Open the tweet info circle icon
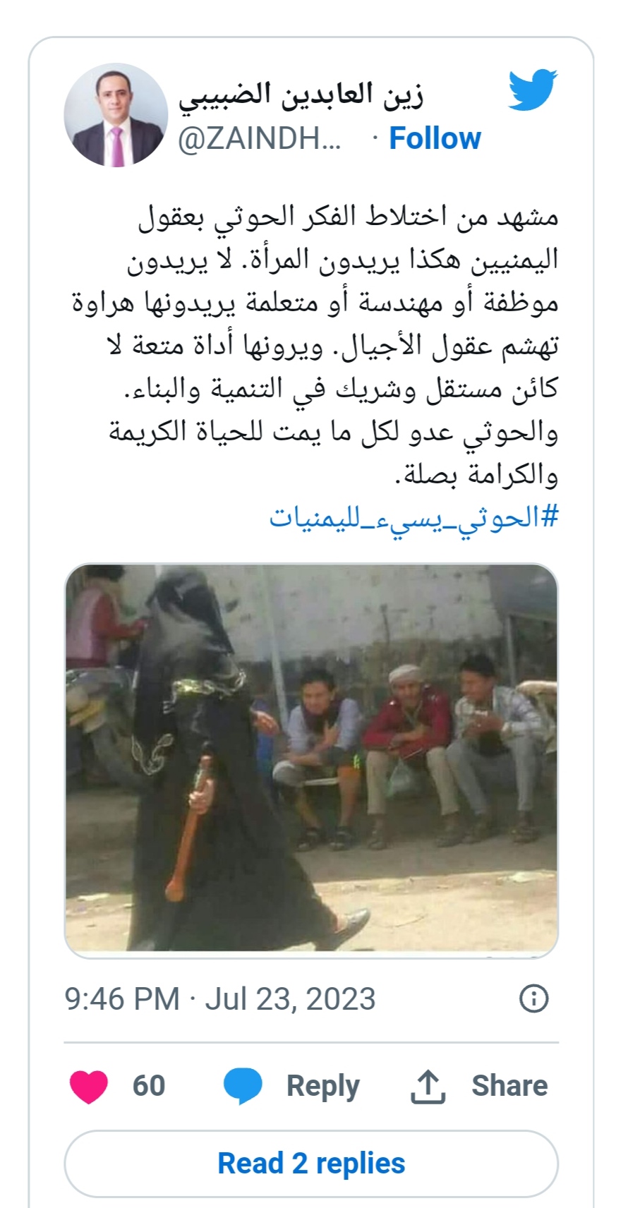This screenshot has width=628, height=1208. [x=533, y=998]
